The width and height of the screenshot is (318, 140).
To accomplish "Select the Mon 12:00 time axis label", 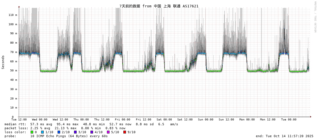I will 268,120.
